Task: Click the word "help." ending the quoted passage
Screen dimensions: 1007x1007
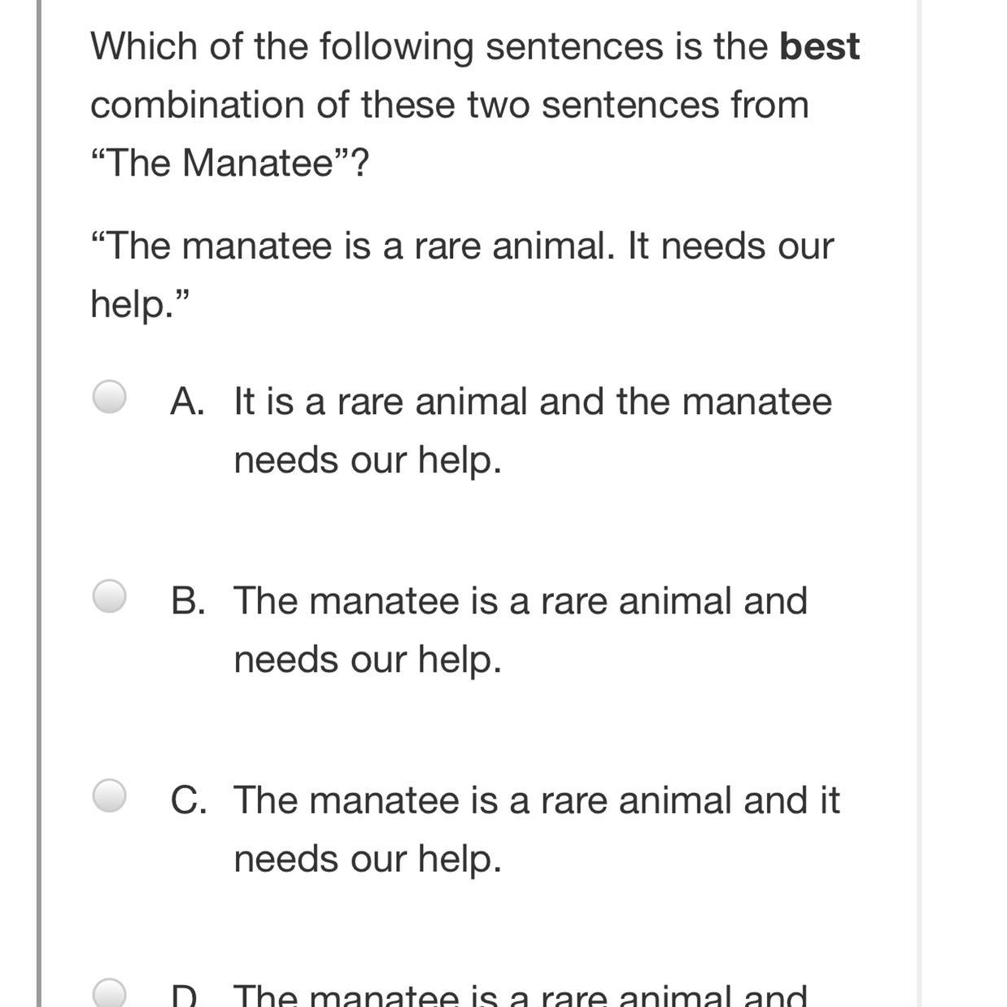Action: point(132,304)
